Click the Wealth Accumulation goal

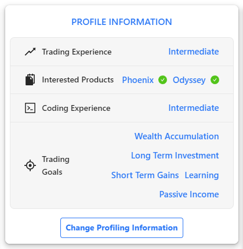tap(177, 136)
